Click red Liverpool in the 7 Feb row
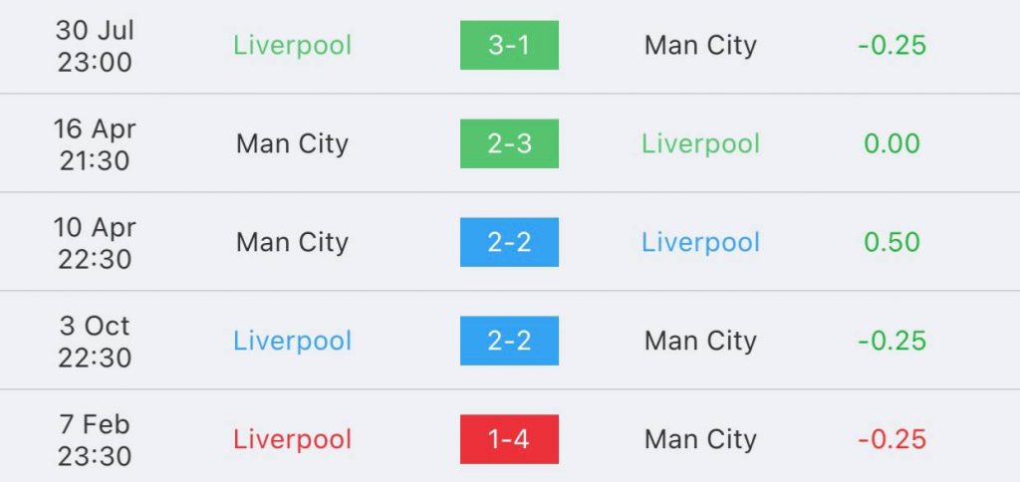This screenshot has height=482, width=1020. pyautogui.click(x=292, y=440)
